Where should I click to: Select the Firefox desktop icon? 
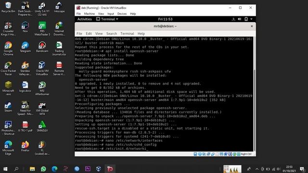tap(25, 146)
